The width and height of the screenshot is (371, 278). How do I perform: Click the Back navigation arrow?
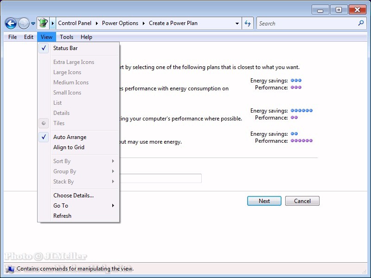(11, 24)
